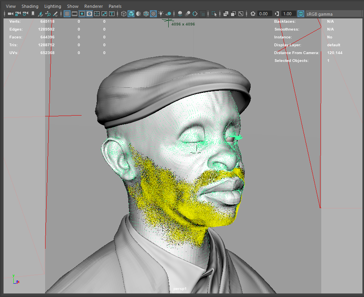Select the Grease Pencil tool
The width and height of the screenshot is (364, 297).
pyautogui.click(x=55, y=14)
